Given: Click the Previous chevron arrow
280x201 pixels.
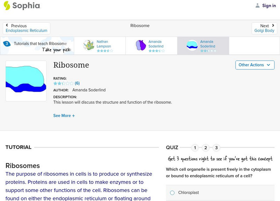Looking at the screenshot, I should [x=8, y=25].
